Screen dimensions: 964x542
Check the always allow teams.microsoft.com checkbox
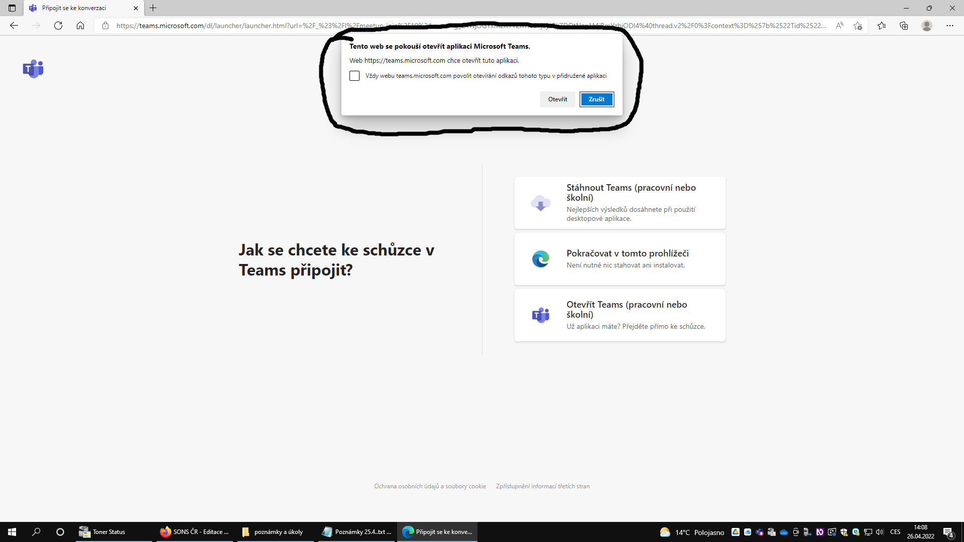354,76
